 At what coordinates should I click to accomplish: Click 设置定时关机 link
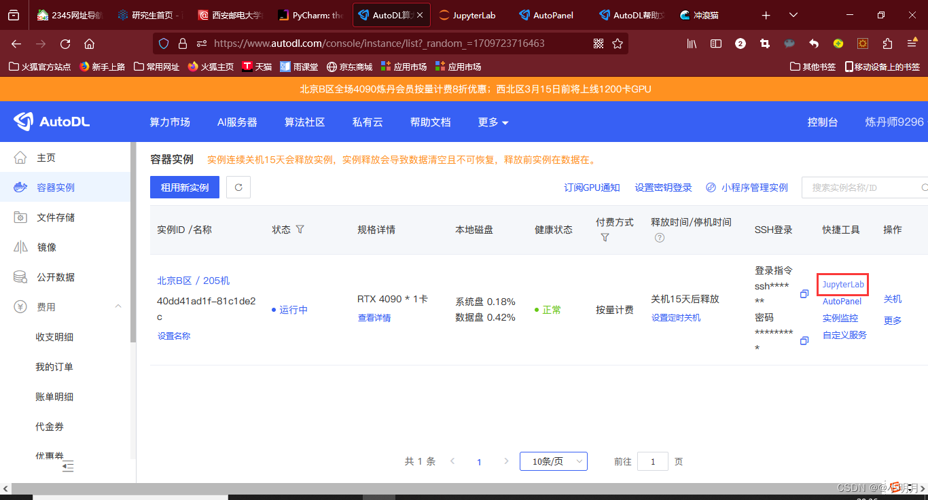click(676, 318)
